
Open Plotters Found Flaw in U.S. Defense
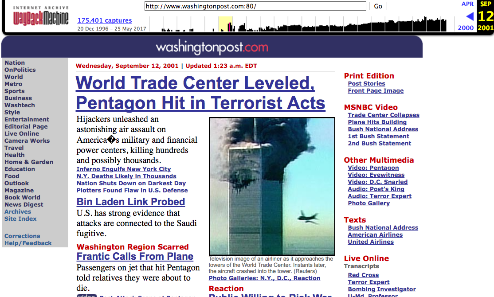pos(132,190)
